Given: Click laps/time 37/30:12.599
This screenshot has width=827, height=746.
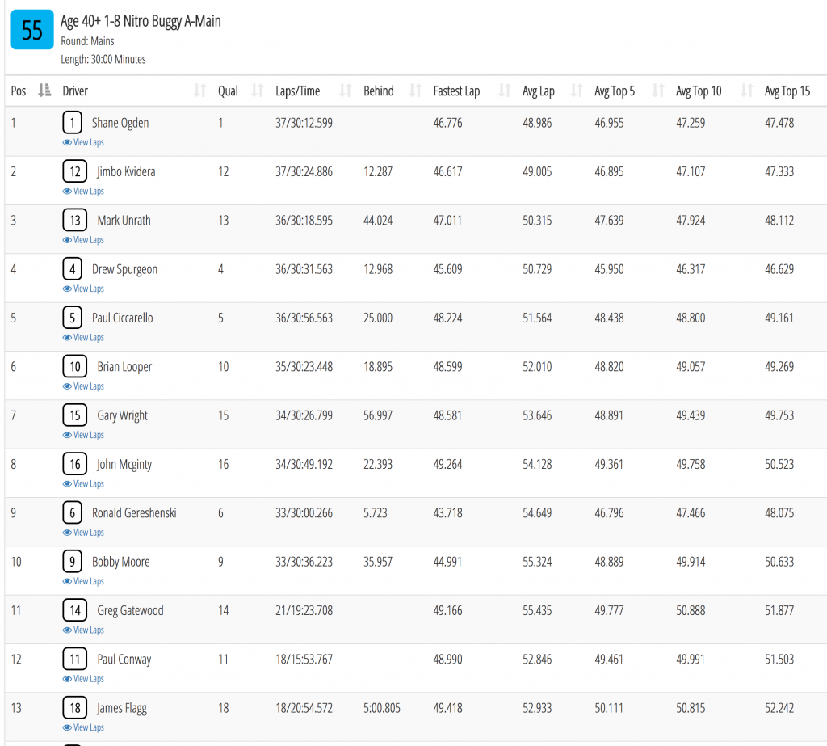Looking at the screenshot, I should coord(304,123).
